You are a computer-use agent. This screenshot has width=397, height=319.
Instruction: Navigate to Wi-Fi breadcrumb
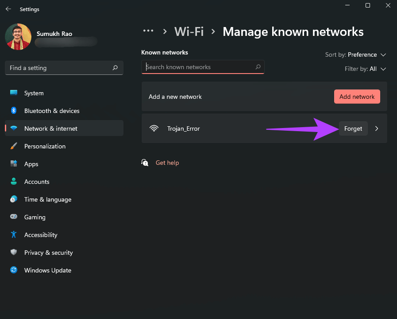pos(189,32)
